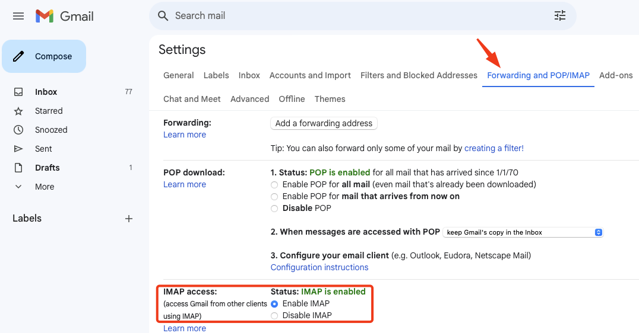
Task: Show search options filter icon
Action: 560,16
